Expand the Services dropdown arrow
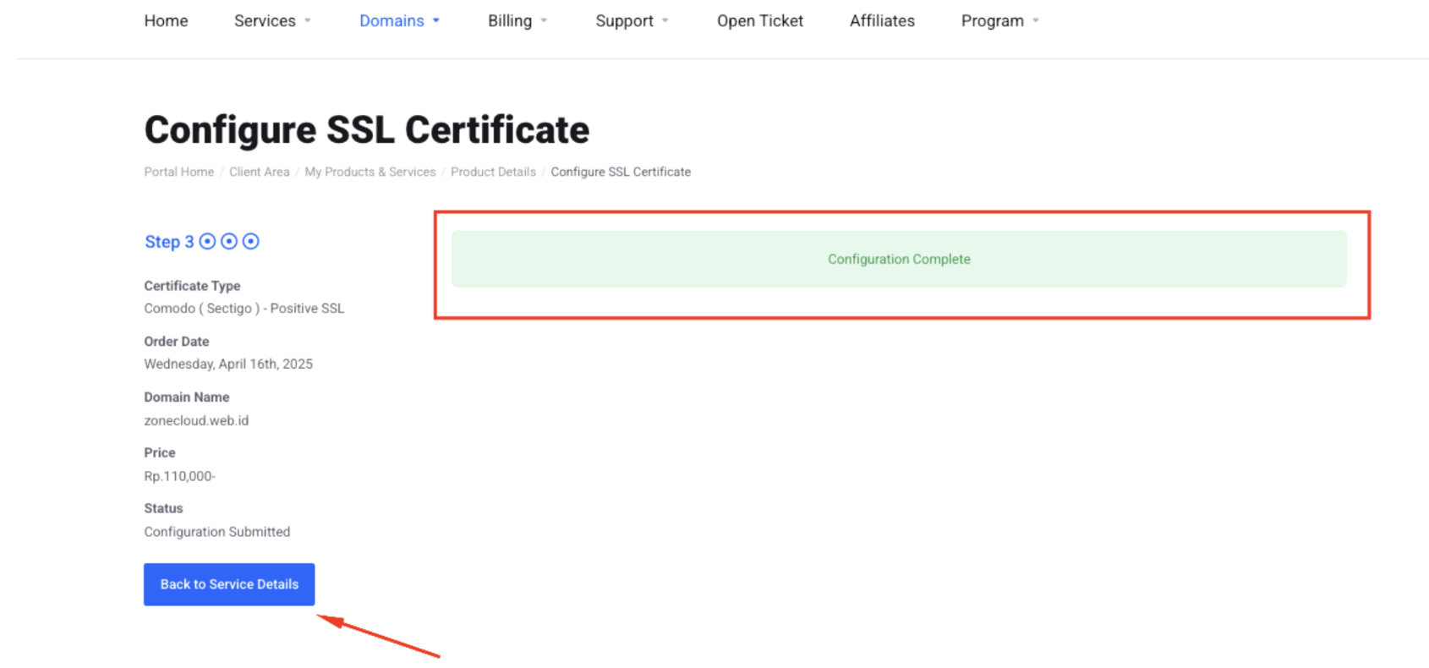 308,21
